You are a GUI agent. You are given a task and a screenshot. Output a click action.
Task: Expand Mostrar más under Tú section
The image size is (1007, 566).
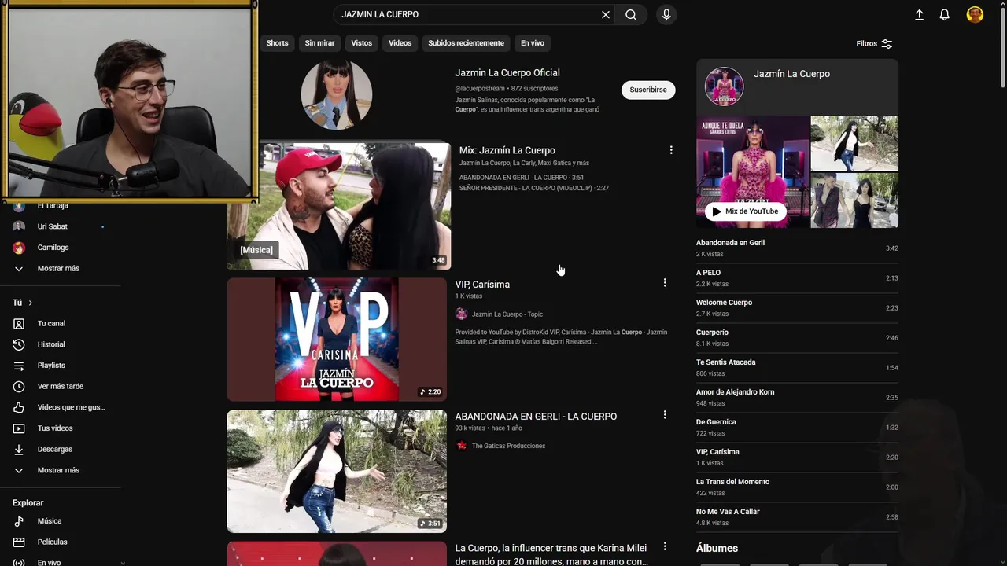coord(61,470)
